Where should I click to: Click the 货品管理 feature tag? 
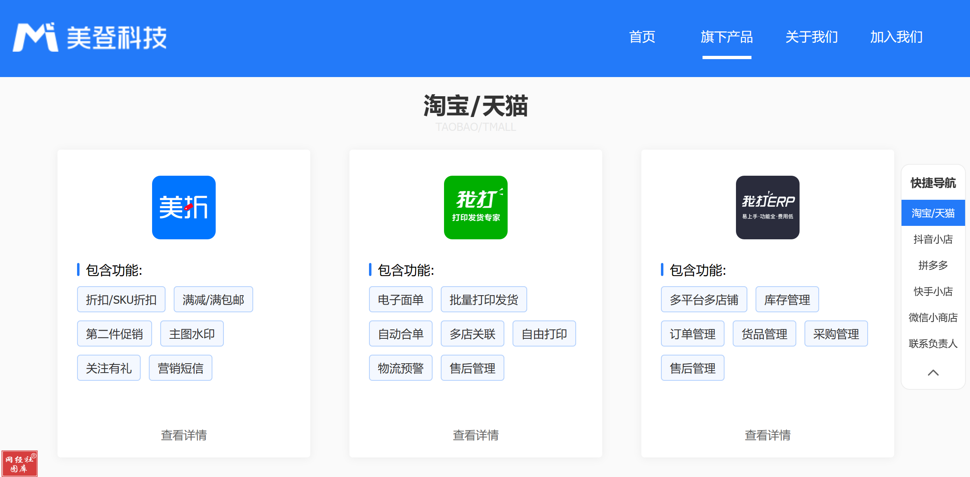coord(765,334)
